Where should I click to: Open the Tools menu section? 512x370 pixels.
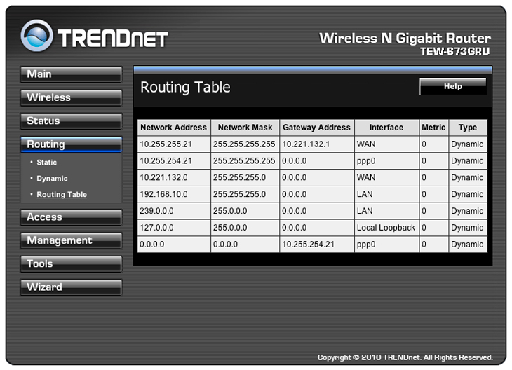click(70, 264)
